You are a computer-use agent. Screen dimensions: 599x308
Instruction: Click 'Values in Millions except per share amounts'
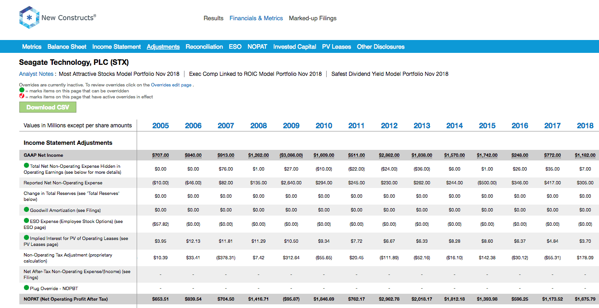[x=78, y=125]
